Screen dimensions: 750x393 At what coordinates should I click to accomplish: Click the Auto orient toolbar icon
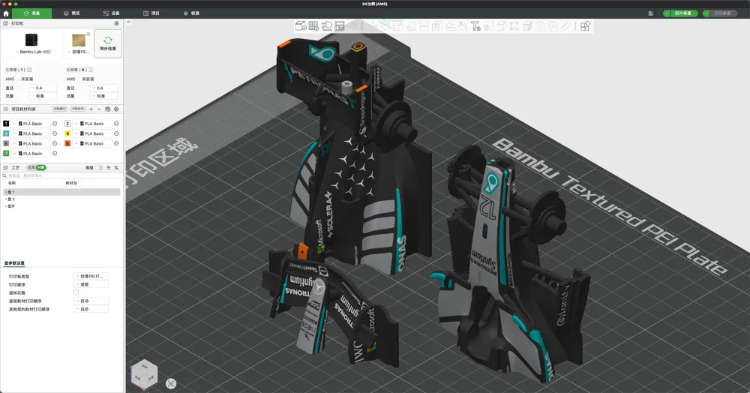(x=327, y=25)
